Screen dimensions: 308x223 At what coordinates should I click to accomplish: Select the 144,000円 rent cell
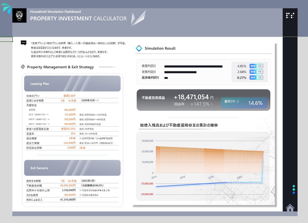click(70, 124)
